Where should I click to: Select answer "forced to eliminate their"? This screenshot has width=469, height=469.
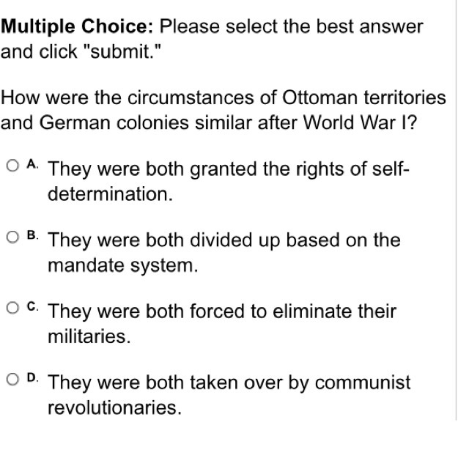[293, 311]
